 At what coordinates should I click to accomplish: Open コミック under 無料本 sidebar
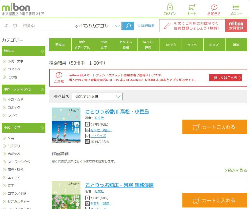pos(14,69)
